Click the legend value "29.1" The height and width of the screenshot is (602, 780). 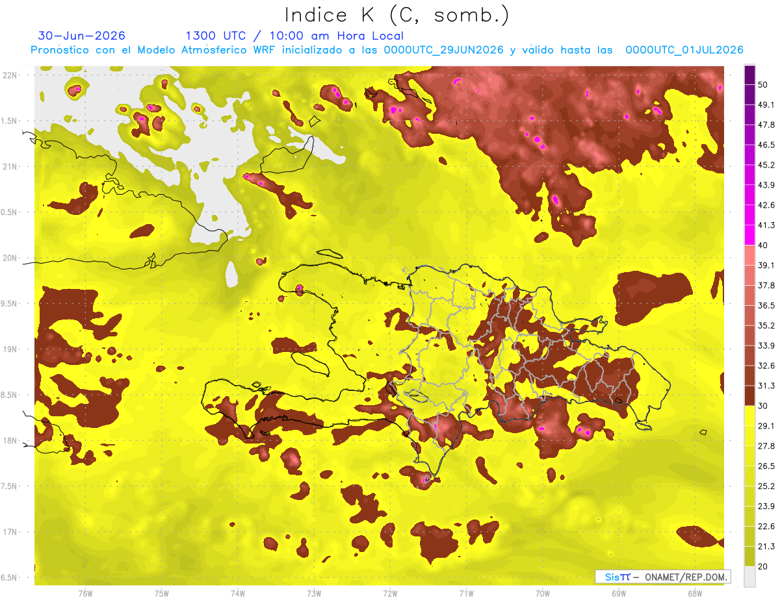(x=766, y=426)
